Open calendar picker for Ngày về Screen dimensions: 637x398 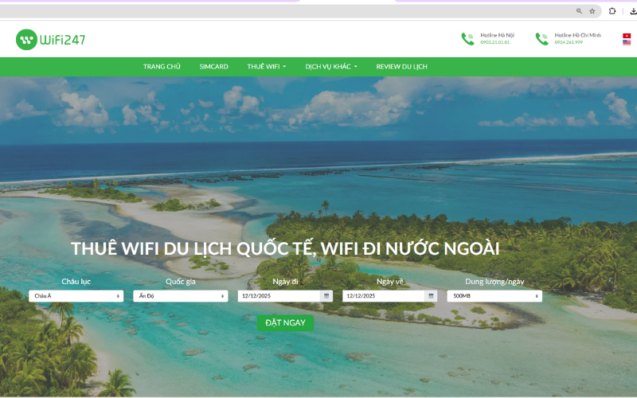[431, 295]
